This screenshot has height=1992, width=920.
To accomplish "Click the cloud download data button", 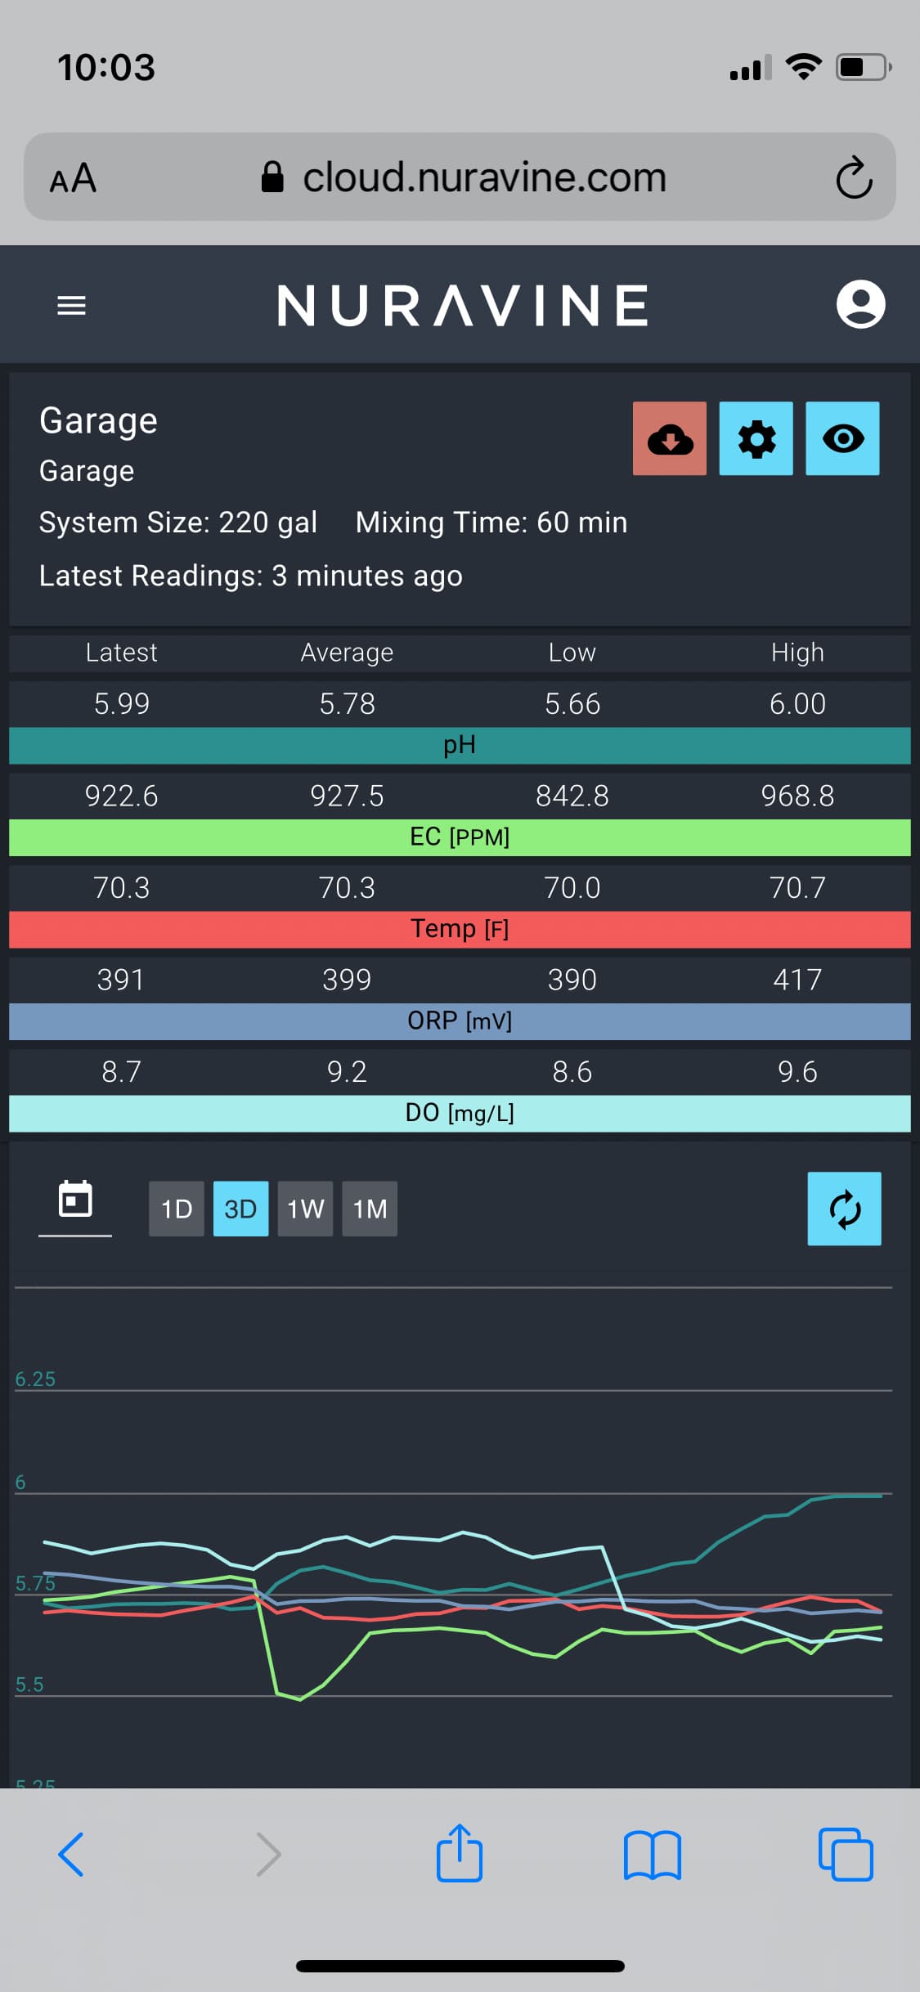I will click(669, 438).
